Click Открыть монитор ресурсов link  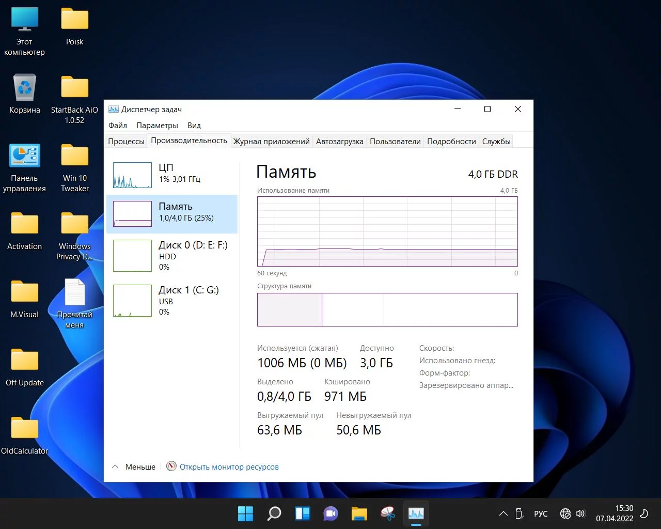[x=229, y=467]
